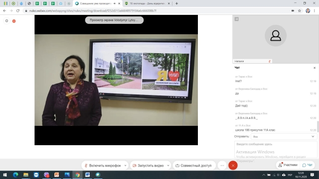Click Наталя's muted microphone icon

click(270, 61)
